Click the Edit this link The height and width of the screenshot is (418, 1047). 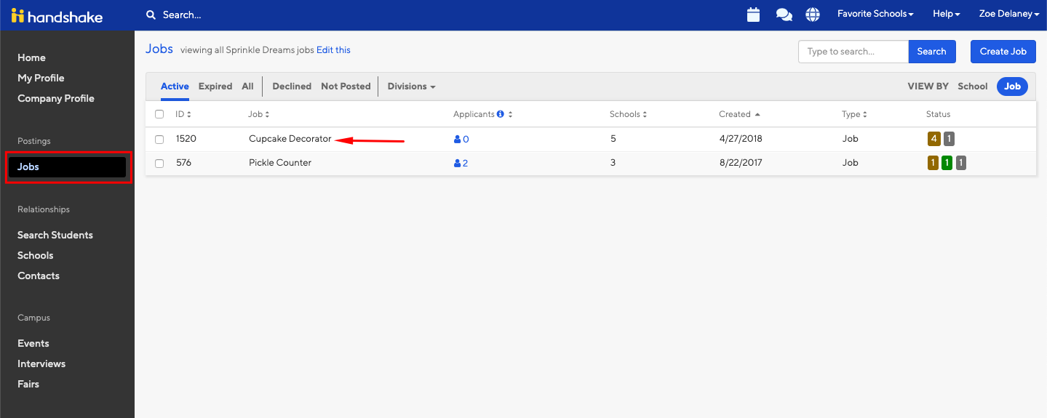pyautogui.click(x=333, y=50)
